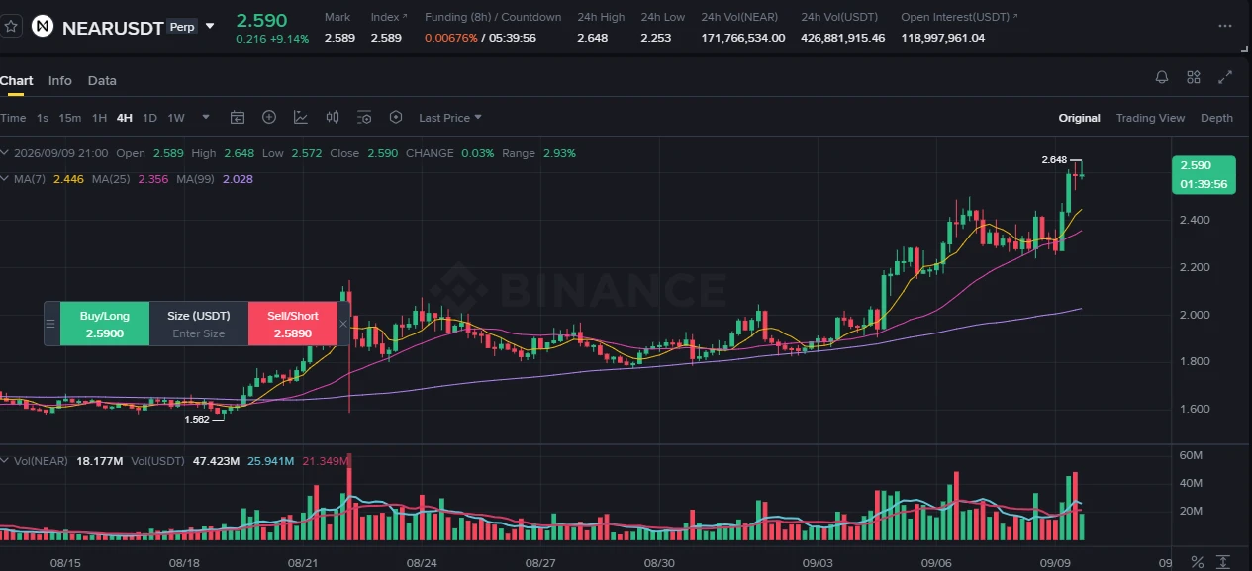This screenshot has width=1252, height=571.
Task: Switch chart to Depth view
Action: coord(1216,118)
